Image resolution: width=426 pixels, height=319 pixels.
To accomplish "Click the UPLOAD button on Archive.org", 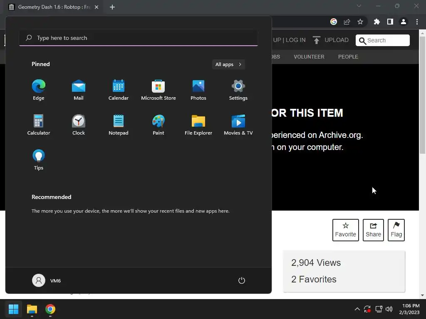I will (x=331, y=40).
